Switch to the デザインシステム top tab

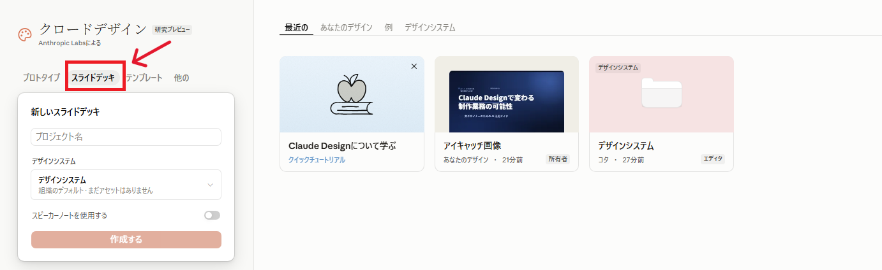[x=430, y=27]
